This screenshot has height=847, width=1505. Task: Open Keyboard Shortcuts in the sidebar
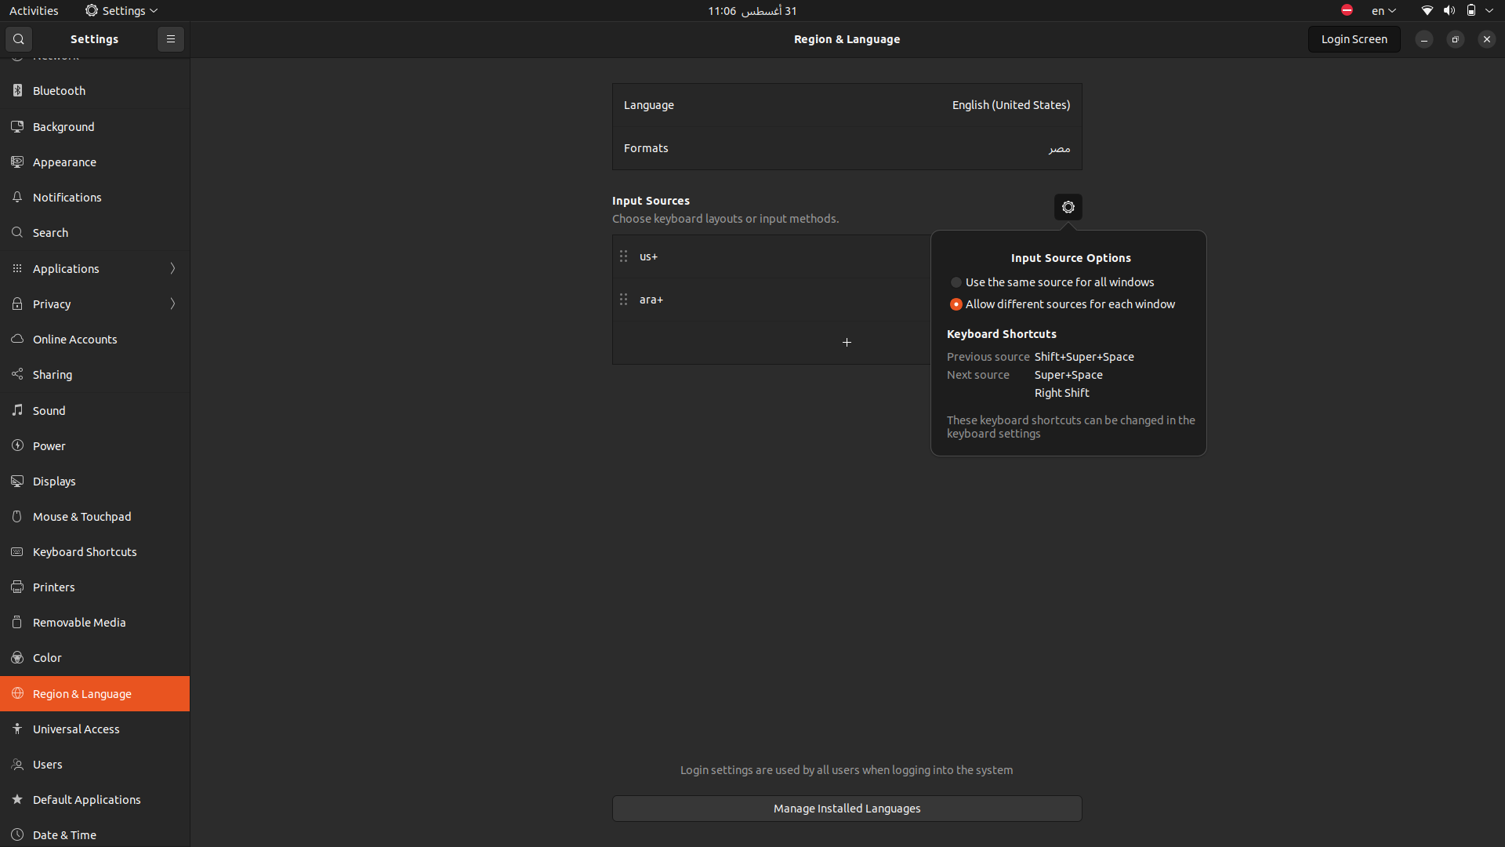[x=85, y=552]
